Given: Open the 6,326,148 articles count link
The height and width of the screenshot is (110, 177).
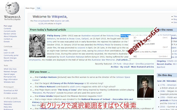Looking at the screenshot, I should pyautogui.click(x=43, y=24).
